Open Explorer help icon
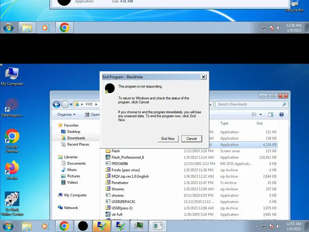This screenshot has height=232, width=309. click(x=282, y=114)
